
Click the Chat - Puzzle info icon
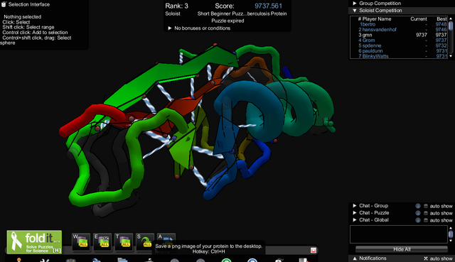[x=418, y=213]
